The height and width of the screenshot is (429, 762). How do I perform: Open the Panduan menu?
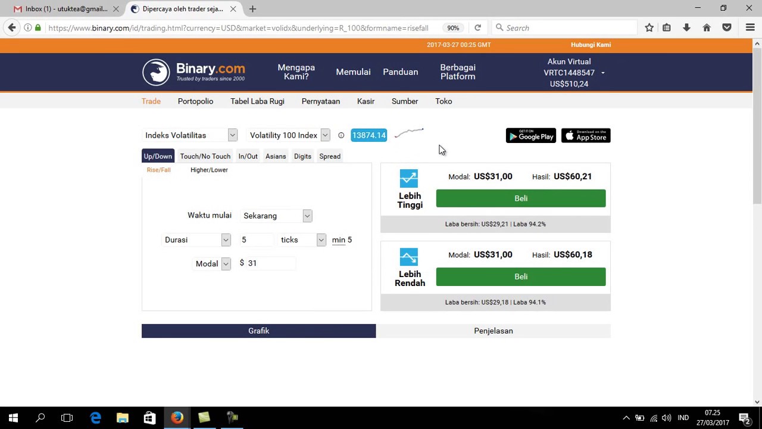(400, 72)
